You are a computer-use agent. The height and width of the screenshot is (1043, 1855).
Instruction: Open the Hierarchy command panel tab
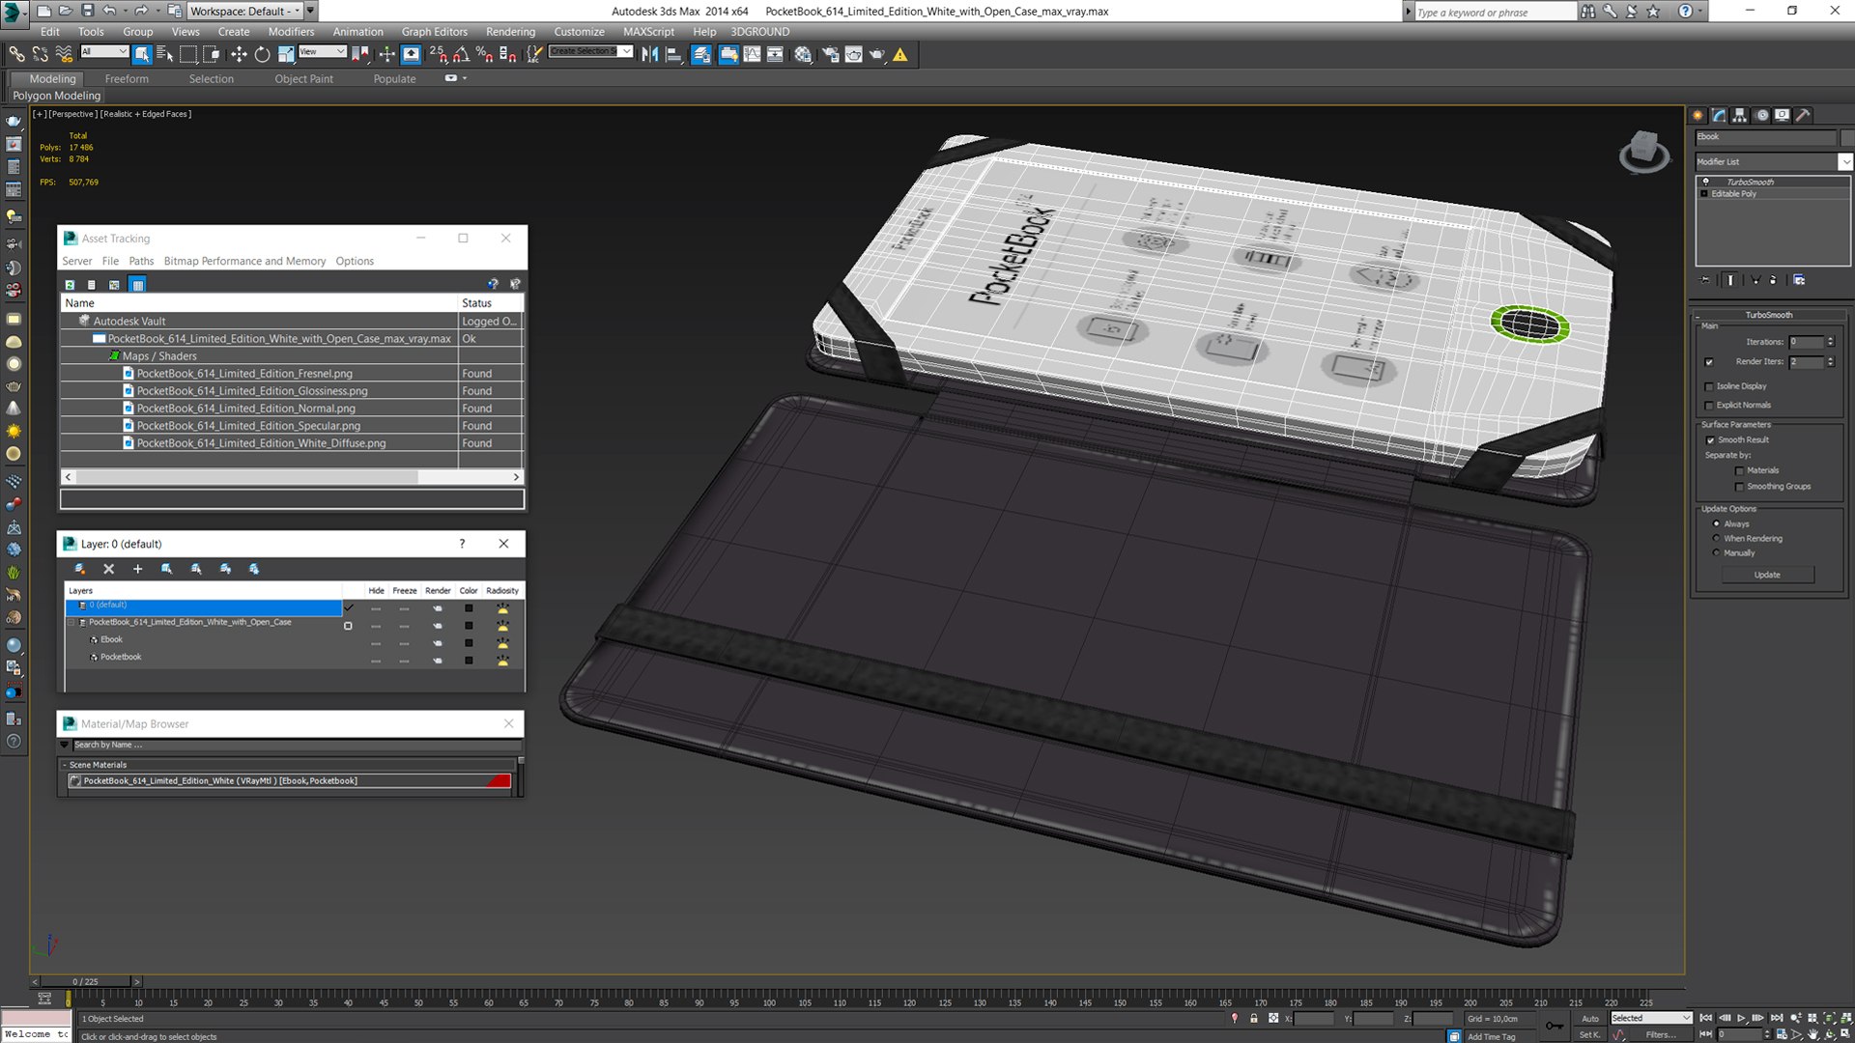[x=1740, y=115]
